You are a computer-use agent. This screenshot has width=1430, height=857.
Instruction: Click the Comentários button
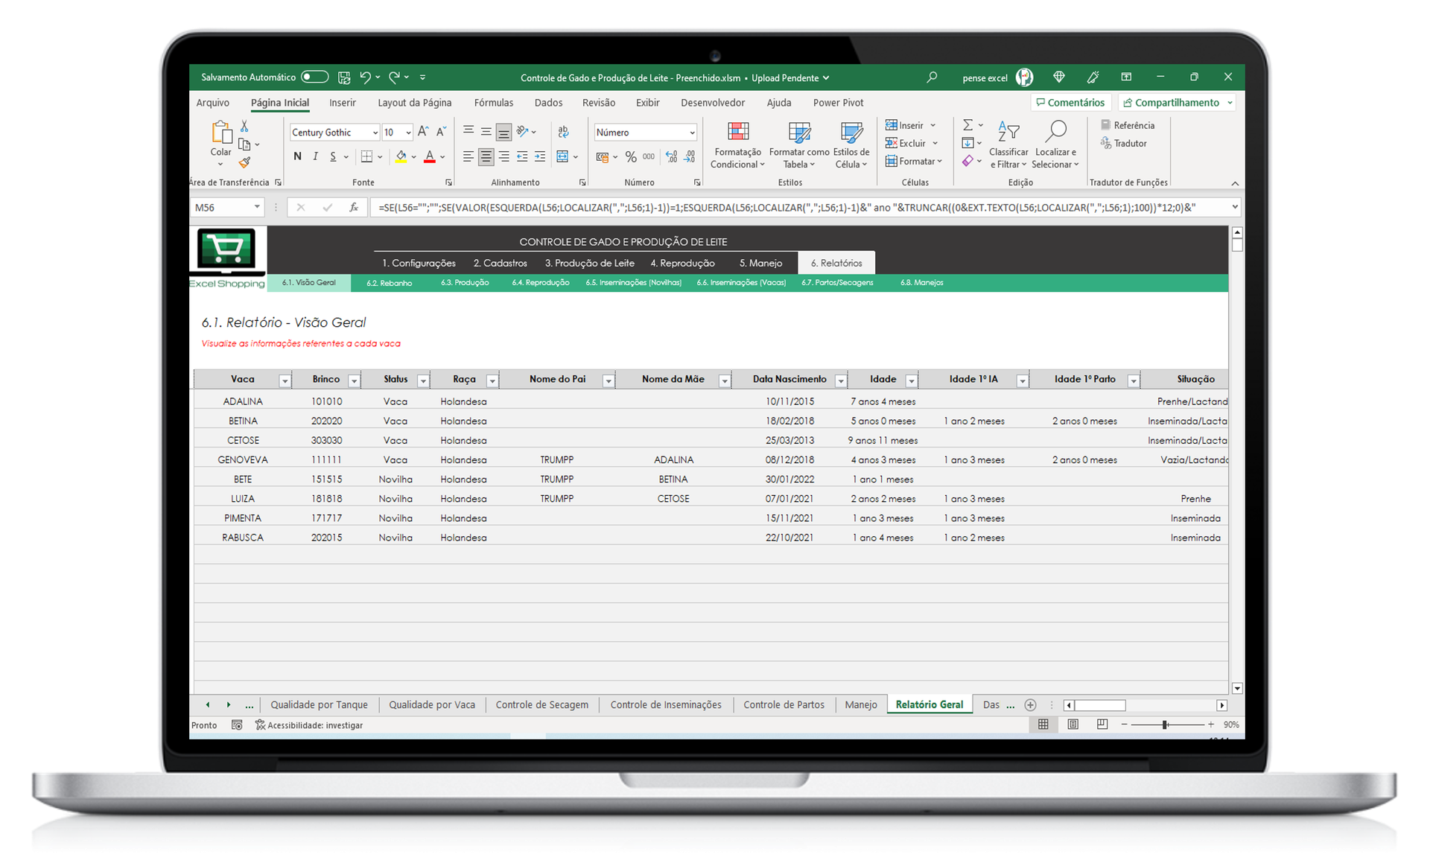click(1070, 103)
